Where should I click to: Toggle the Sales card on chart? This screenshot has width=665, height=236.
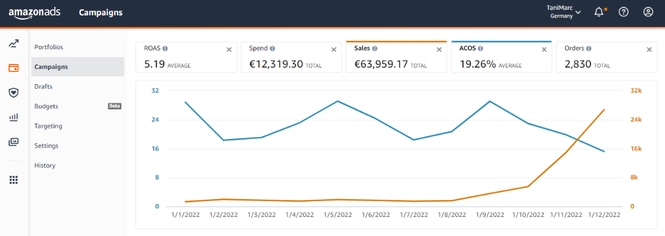point(396,57)
